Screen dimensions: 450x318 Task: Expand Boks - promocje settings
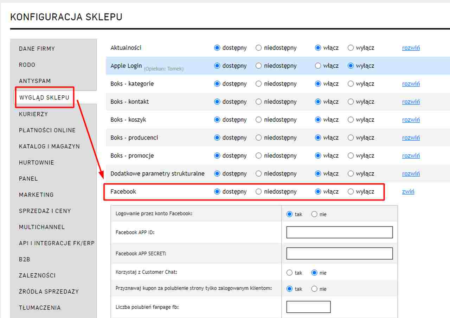(411, 155)
